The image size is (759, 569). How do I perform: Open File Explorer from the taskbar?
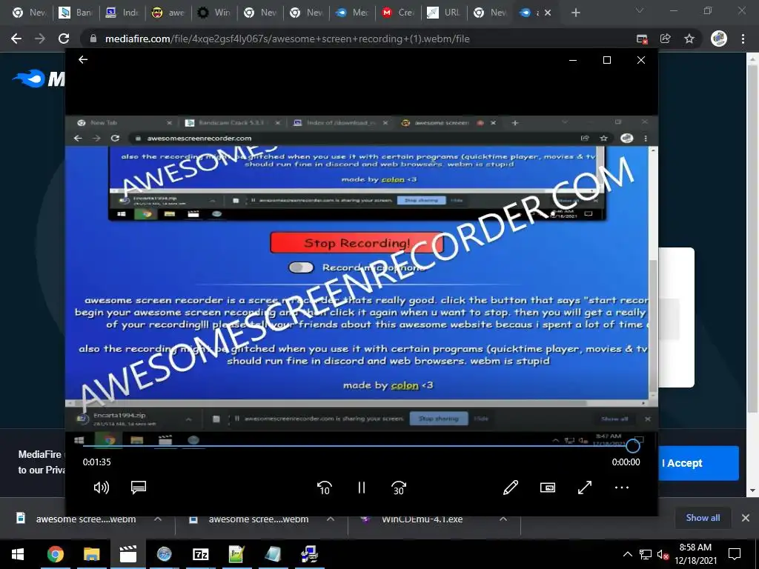(x=91, y=554)
